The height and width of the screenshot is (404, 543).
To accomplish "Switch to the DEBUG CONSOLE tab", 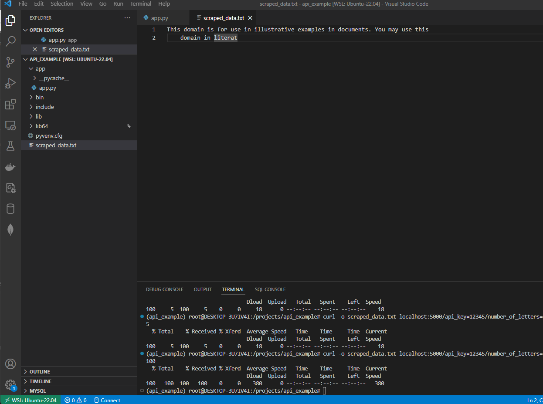I will point(165,289).
